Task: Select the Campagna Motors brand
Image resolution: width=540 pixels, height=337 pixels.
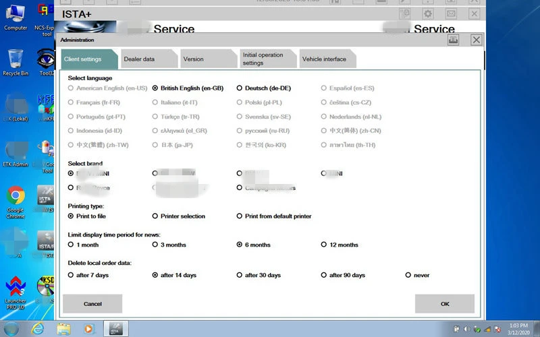Action: pyautogui.click(x=266, y=188)
